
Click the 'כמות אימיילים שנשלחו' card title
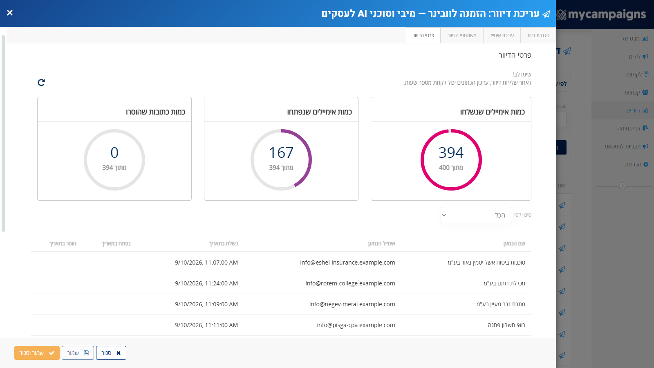[x=493, y=112]
